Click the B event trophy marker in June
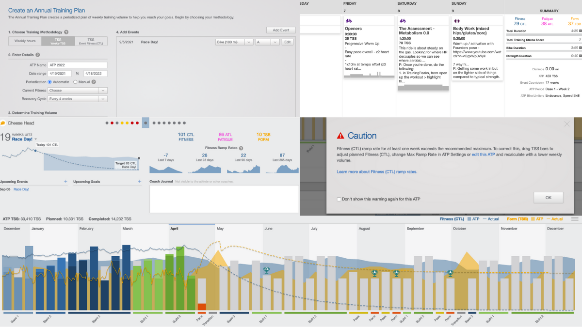Viewport: 582px width, 327px height. pyautogui.click(x=266, y=270)
